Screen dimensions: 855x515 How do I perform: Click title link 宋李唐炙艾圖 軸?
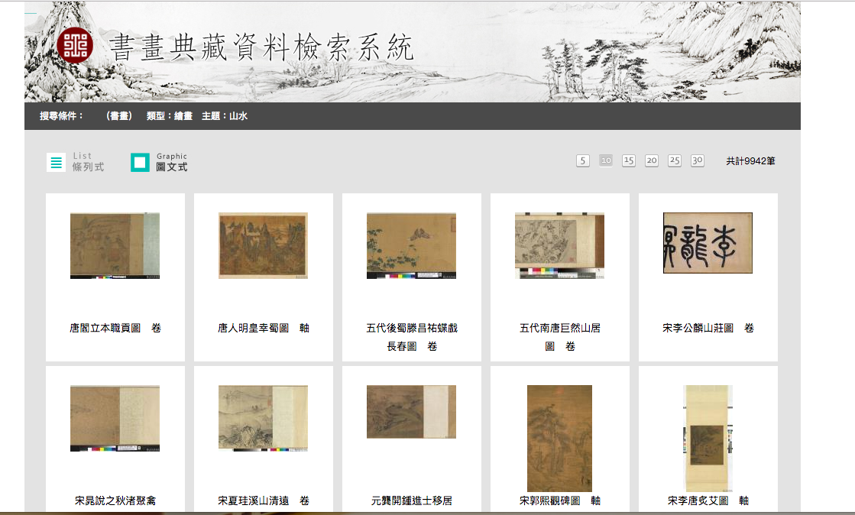click(708, 500)
